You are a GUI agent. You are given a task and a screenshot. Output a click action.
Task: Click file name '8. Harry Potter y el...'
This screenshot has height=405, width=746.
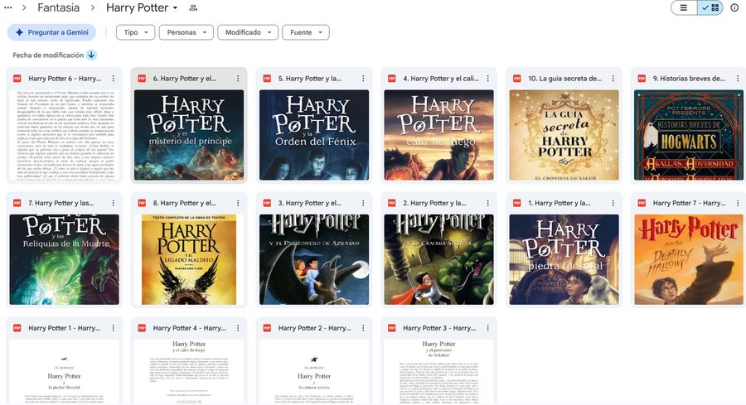pyautogui.click(x=185, y=203)
